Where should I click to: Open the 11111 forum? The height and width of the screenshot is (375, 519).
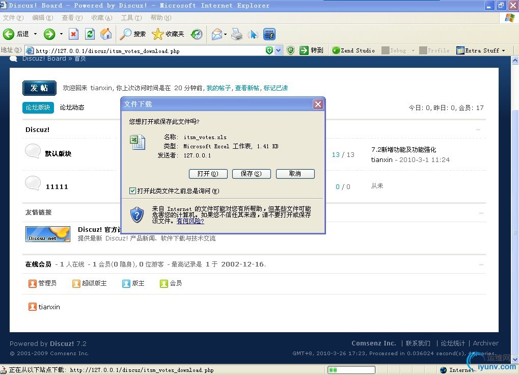click(57, 187)
